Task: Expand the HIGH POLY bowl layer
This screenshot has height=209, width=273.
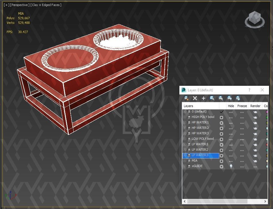Action: click(x=184, y=117)
